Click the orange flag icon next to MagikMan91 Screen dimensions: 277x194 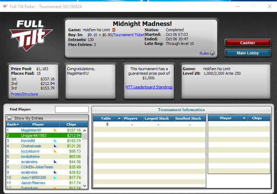tap(55, 130)
